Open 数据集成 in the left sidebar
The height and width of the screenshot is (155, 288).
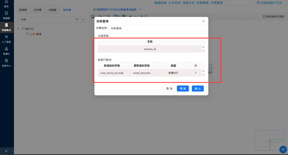pos(6,27)
